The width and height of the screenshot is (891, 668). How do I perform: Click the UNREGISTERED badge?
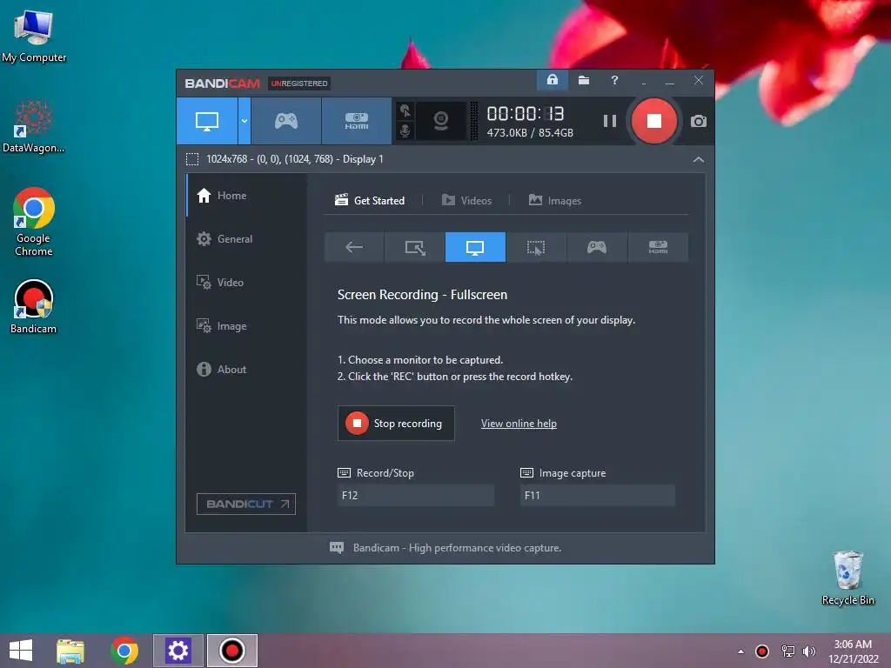[x=299, y=83]
